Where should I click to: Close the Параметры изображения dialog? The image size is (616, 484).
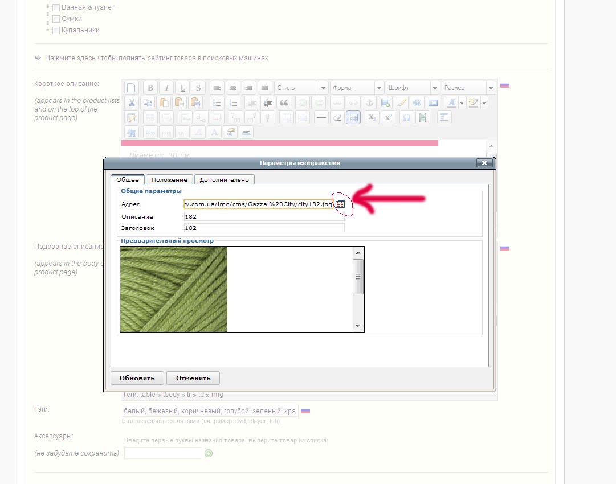[484, 163]
